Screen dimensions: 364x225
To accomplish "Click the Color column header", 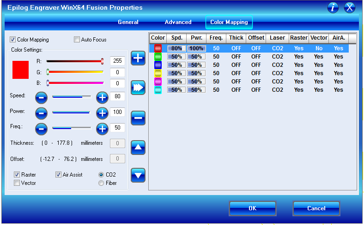I will [158, 38].
